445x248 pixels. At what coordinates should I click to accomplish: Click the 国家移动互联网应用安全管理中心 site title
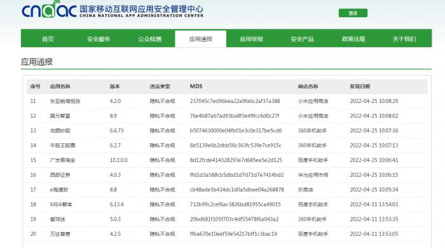[141, 9]
